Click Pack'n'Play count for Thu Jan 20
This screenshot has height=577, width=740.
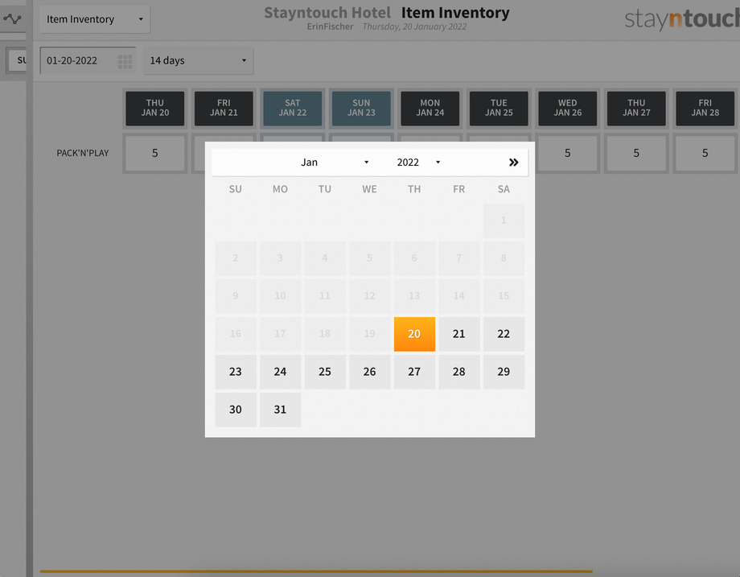pos(155,153)
